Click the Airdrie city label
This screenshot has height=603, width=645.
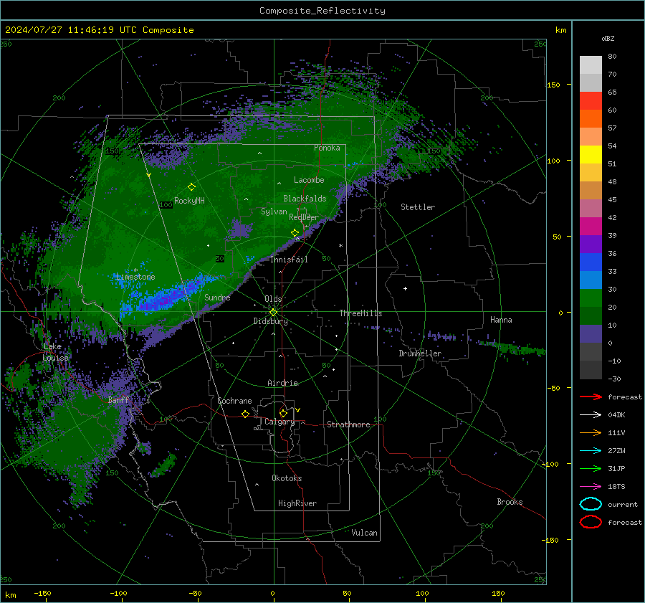[282, 383]
